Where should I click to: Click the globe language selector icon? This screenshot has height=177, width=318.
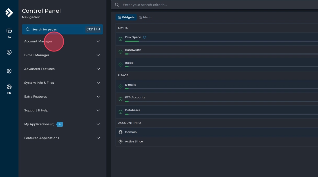click(x=9, y=87)
